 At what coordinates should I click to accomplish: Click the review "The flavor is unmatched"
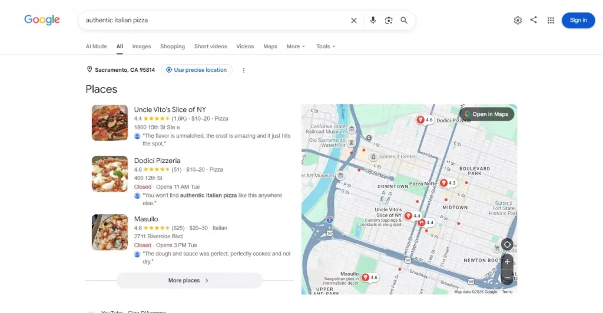[217, 139]
